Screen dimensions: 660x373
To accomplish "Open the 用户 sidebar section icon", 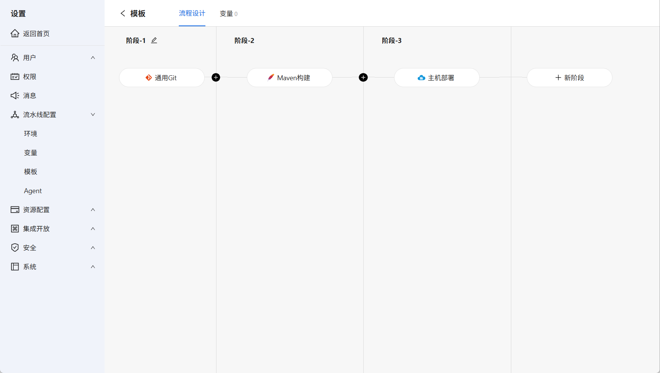I will coord(15,57).
